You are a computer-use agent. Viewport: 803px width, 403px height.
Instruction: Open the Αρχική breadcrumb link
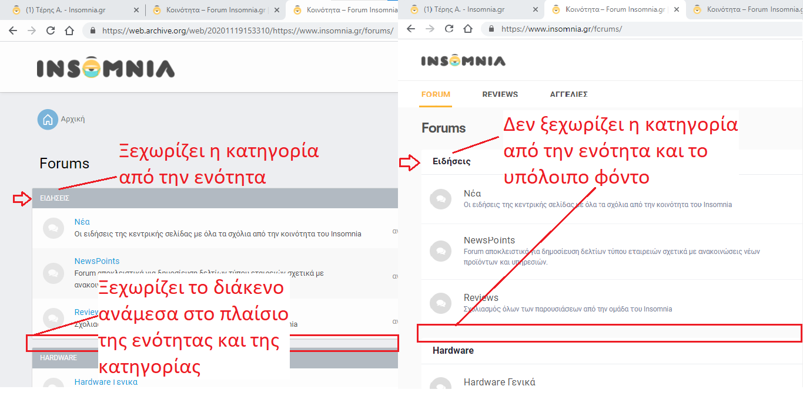[x=73, y=119]
